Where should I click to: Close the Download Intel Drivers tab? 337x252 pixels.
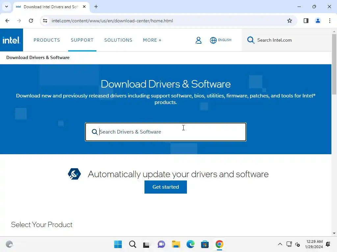[84, 7]
